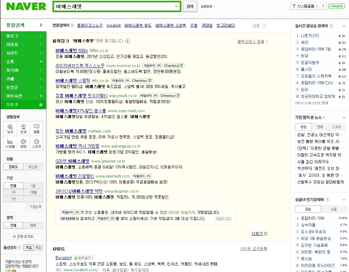Click the question mark button beside 시스템글꼴
This screenshot has height=272, width=349.
(x=323, y=6)
